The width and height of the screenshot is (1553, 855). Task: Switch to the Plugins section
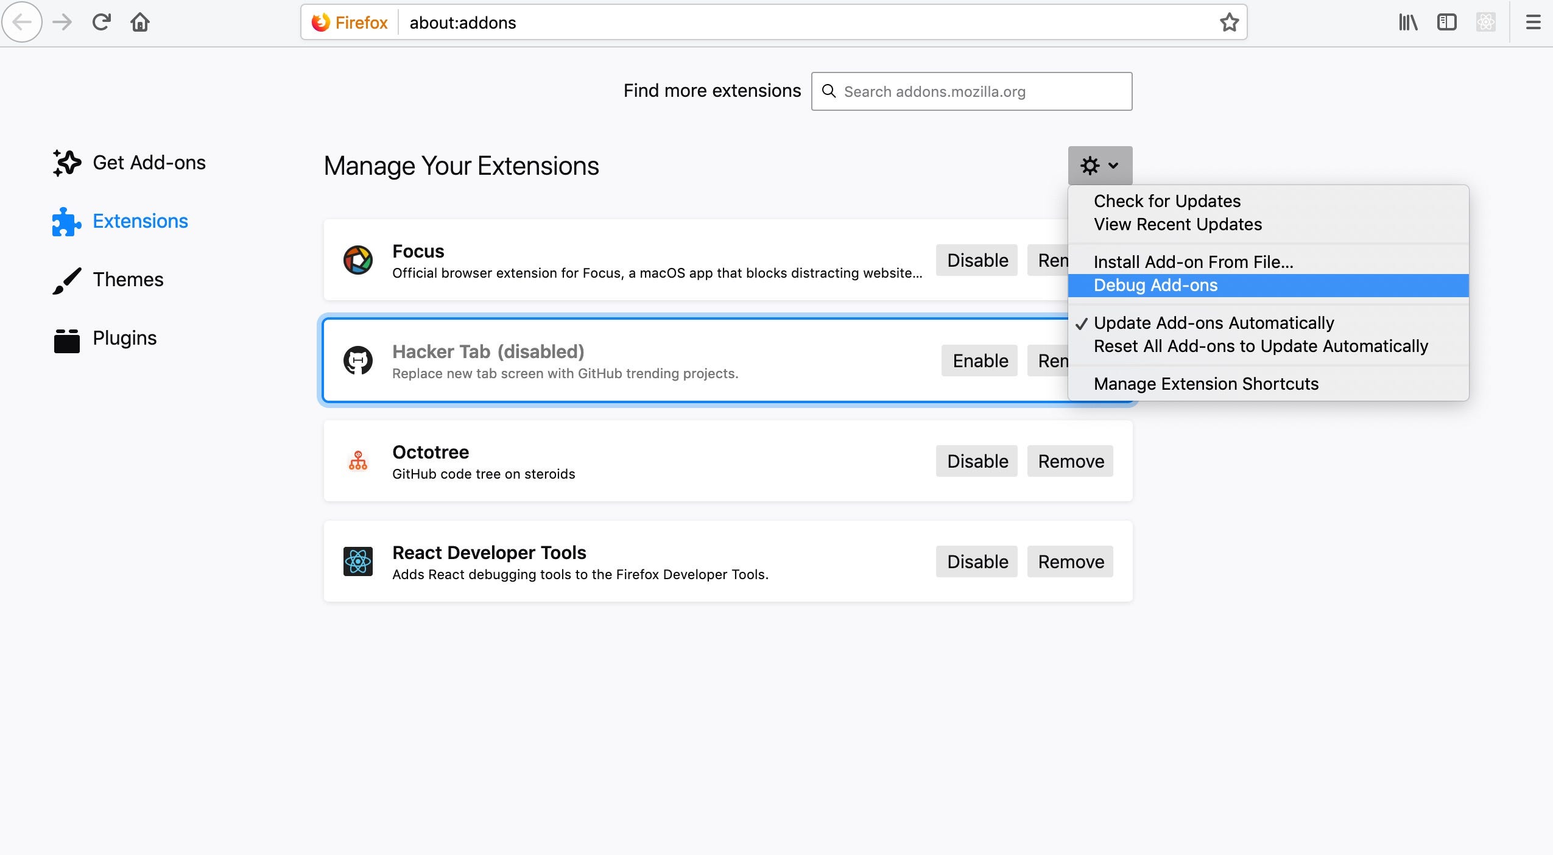pyautogui.click(x=124, y=338)
